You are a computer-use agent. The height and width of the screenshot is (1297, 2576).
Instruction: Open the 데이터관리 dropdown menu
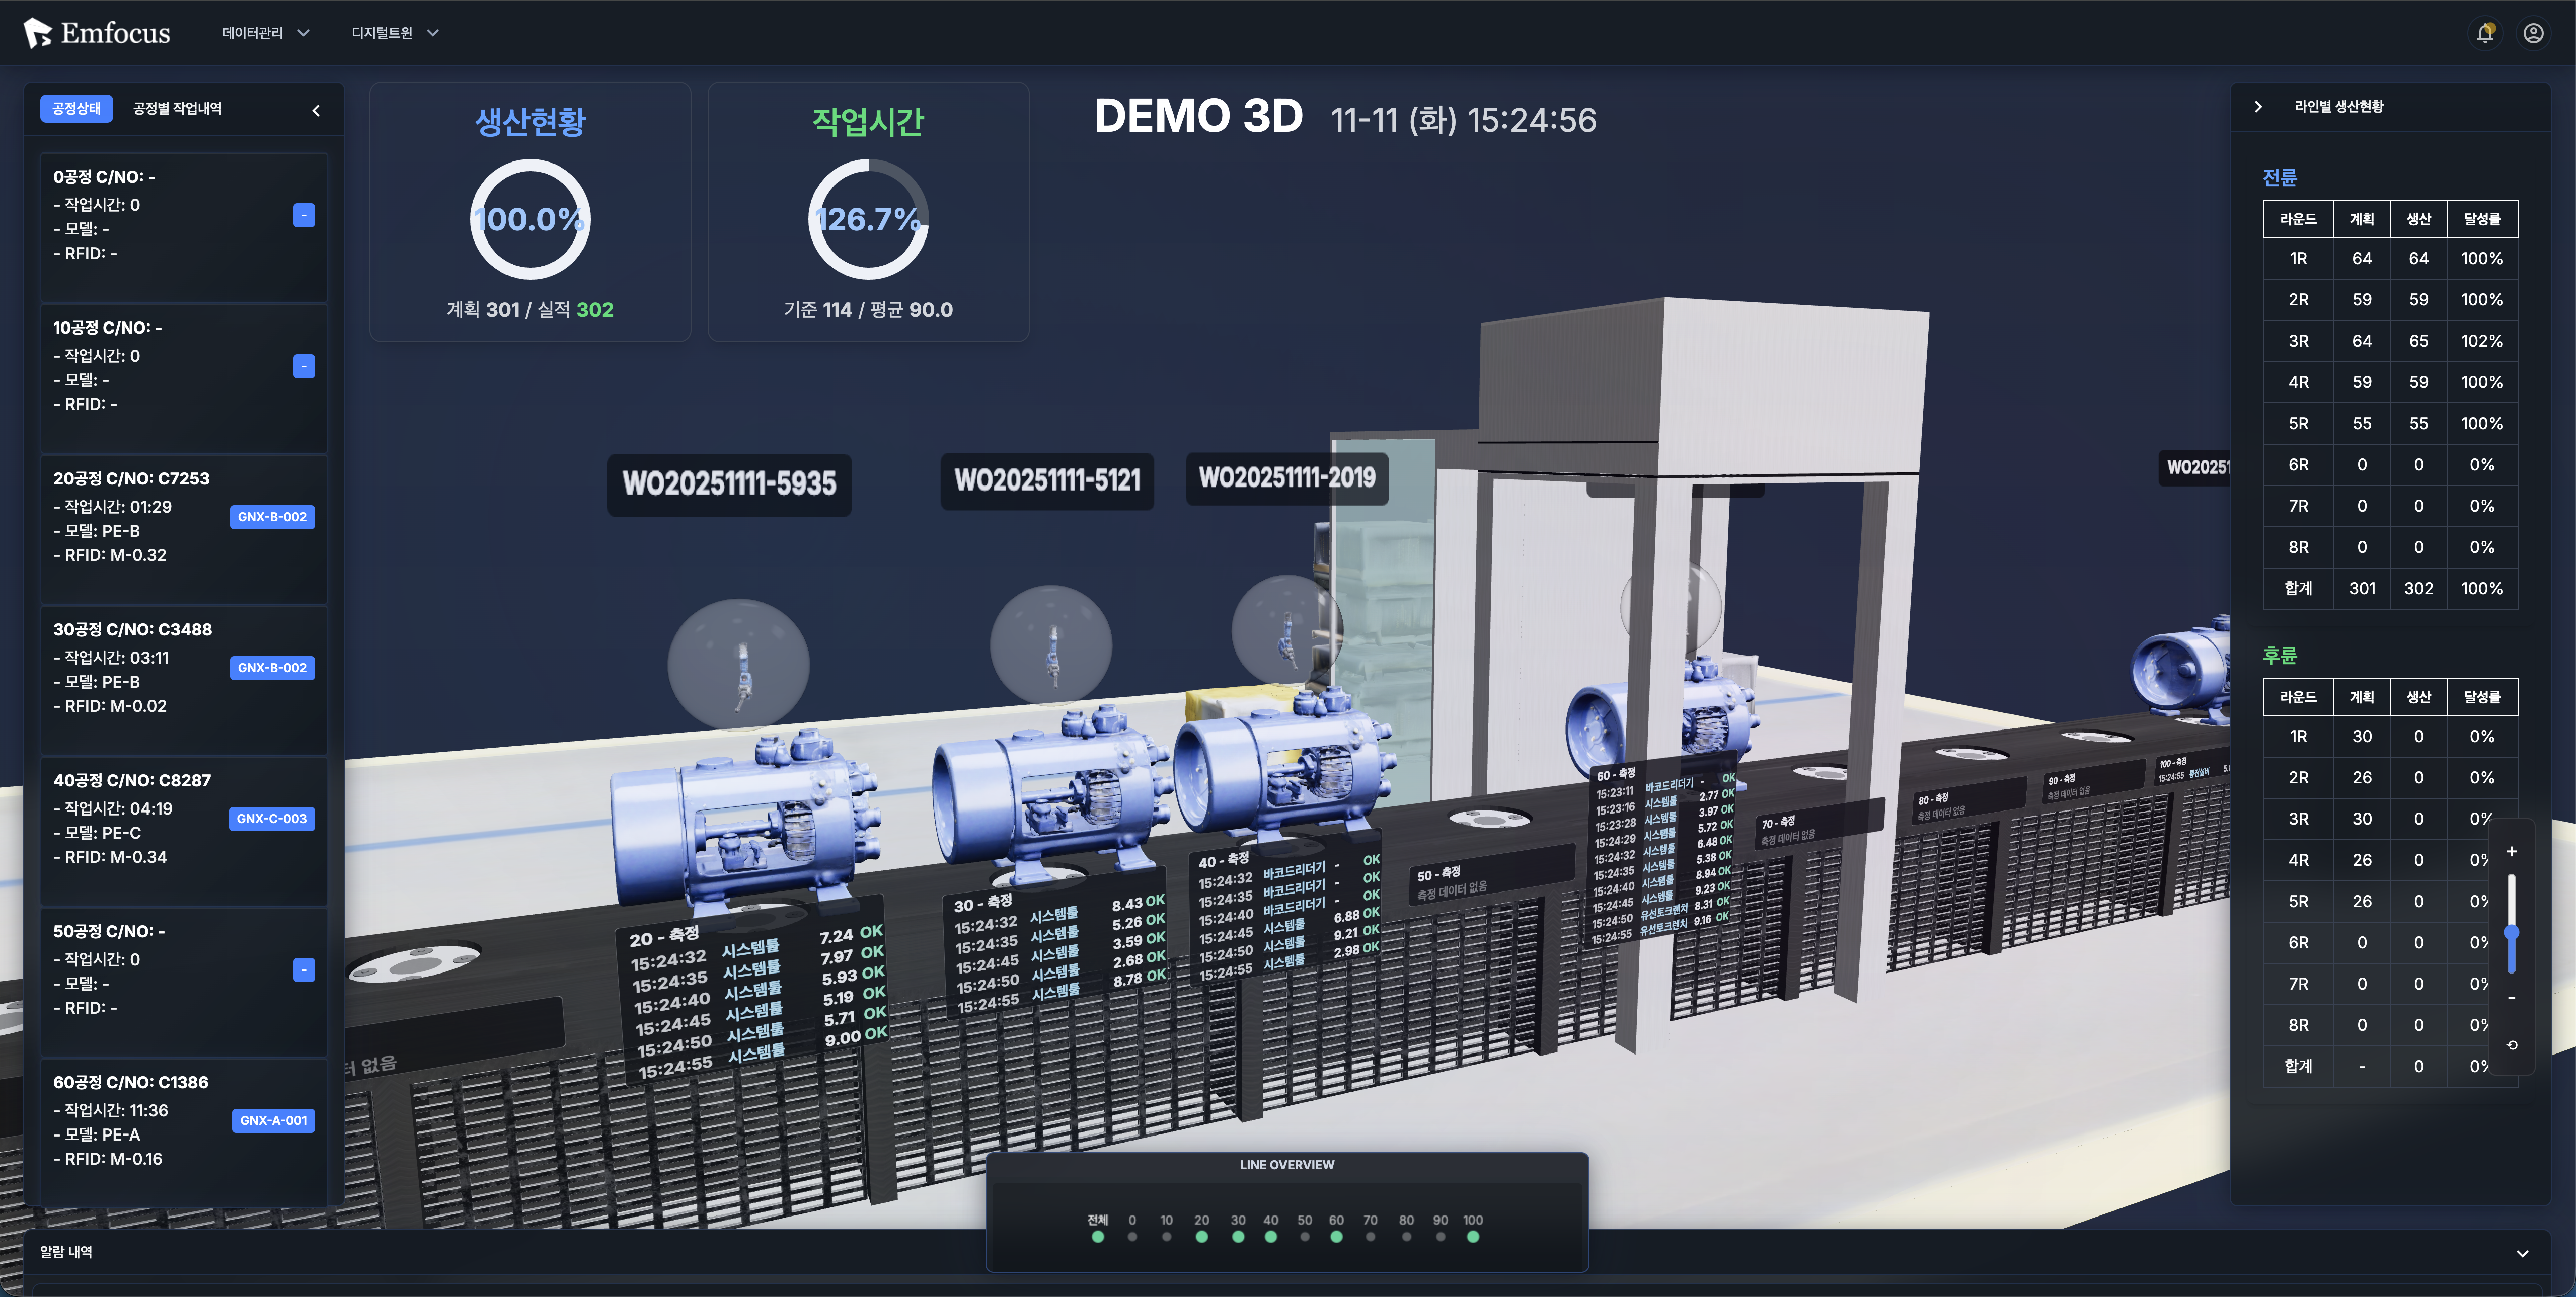[x=265, y=33]
